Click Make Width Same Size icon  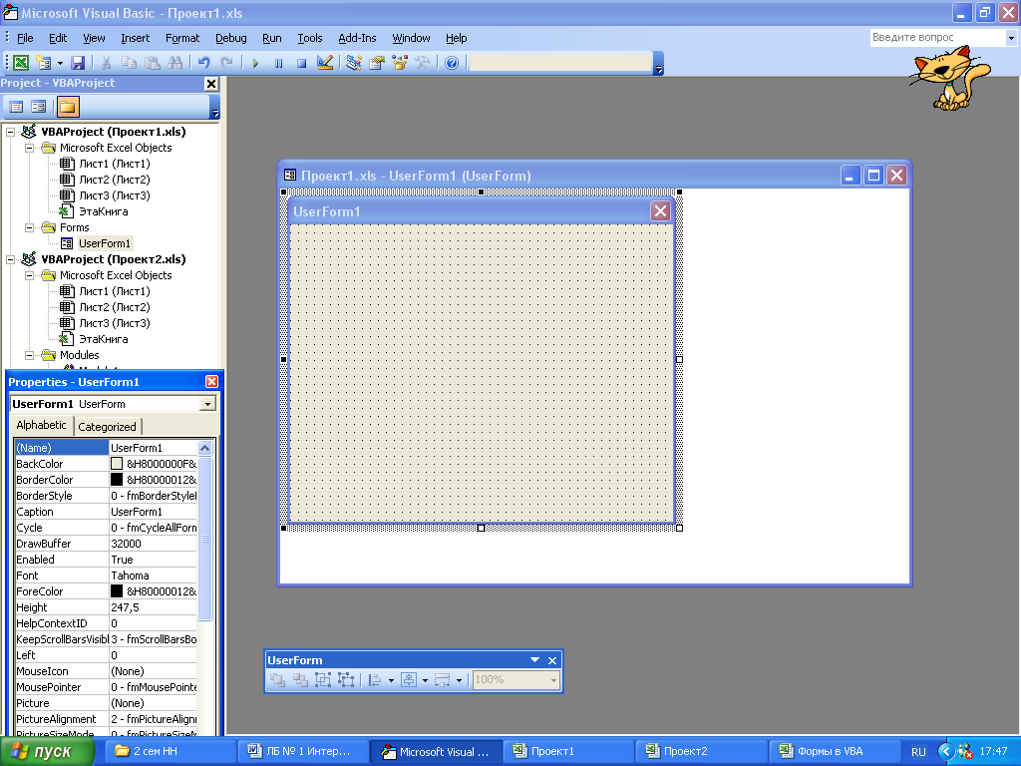pyautogui.click(x=443, y=680)
